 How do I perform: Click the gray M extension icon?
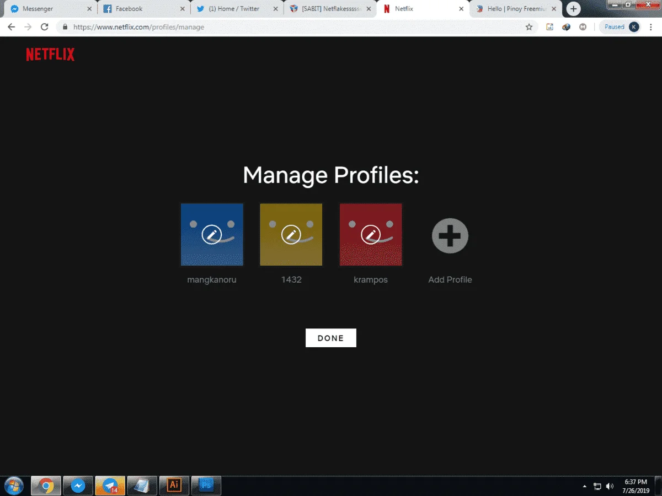[x=583, y=26]
